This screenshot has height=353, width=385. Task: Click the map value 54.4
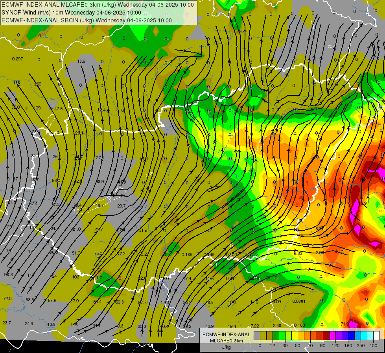(x=144, y=159)
